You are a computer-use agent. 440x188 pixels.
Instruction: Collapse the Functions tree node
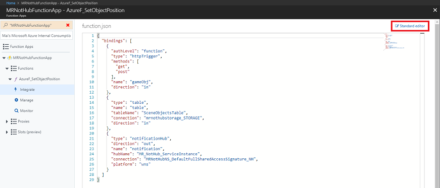pyautogui.click(x=7, y=69)
